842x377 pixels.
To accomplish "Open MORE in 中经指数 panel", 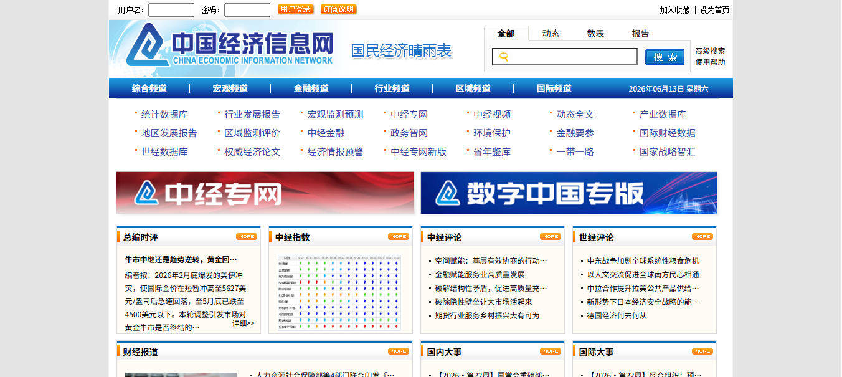I will (x=399, y=237).
